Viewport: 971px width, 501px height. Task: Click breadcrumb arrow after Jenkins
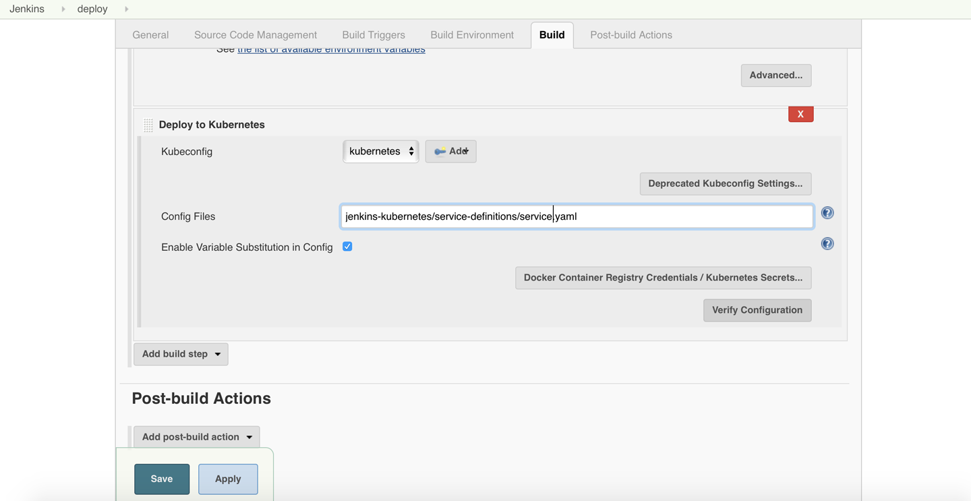click(x=63, y=9)
